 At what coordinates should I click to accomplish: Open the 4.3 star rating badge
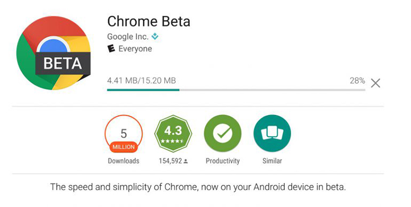[173, 133]
